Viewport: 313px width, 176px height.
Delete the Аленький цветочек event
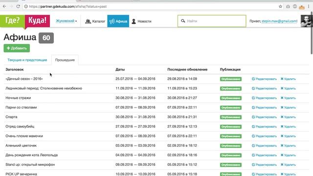[x=288, y=146]
